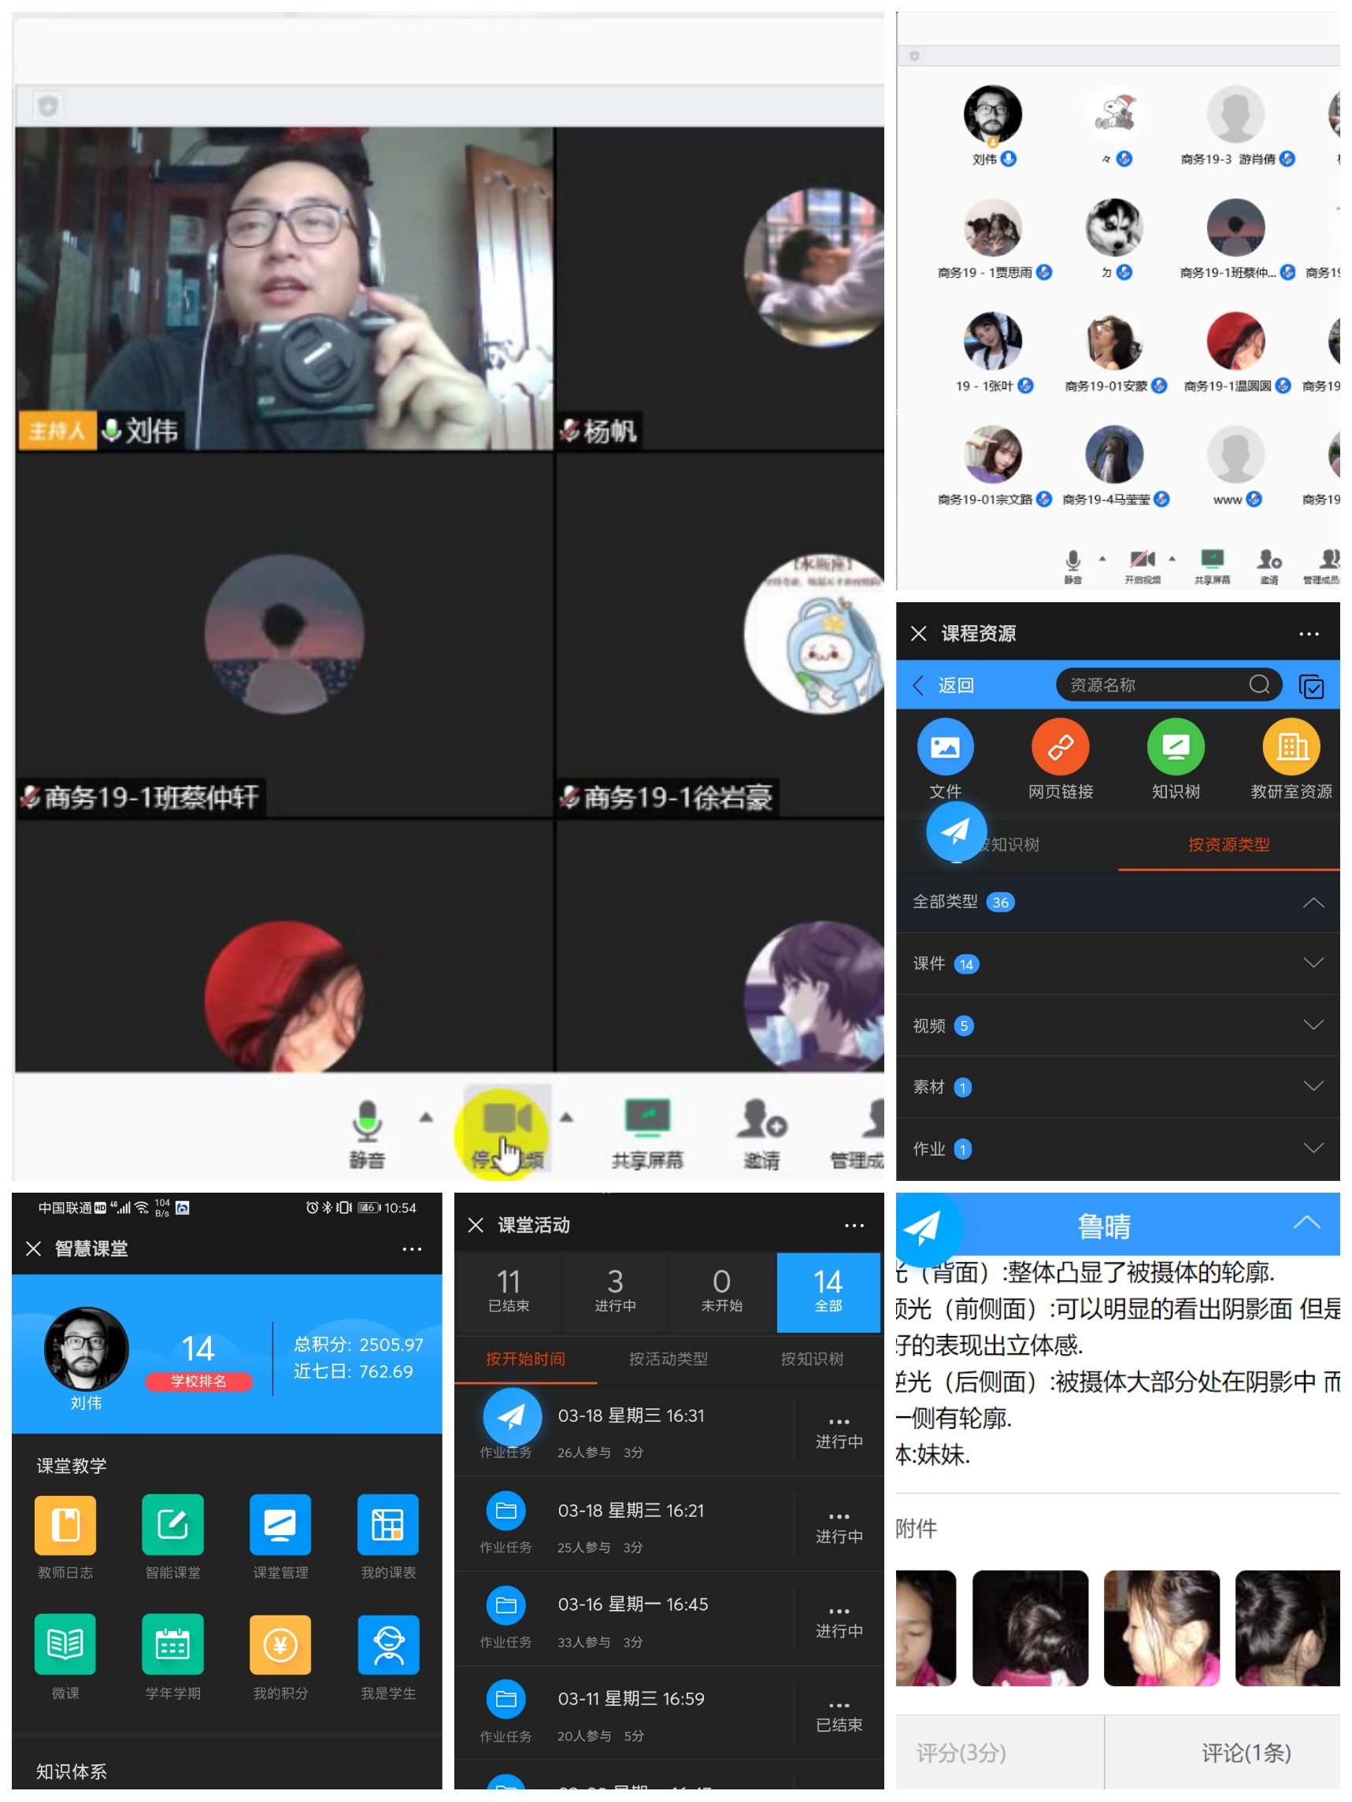Click the 共享屏幕 share screen button
The width and height of the screenshot is (1352, 1802).
tap(647, 1128)
